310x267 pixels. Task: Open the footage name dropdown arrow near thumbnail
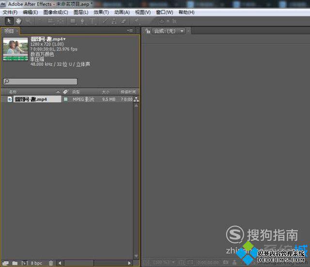(64, 39)
